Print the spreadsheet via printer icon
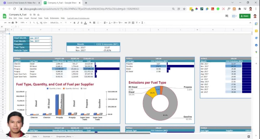Screen dimensions: 260x139 coord(12,23)
